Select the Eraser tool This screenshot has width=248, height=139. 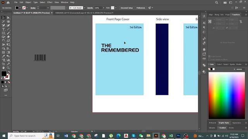(8, 37)
